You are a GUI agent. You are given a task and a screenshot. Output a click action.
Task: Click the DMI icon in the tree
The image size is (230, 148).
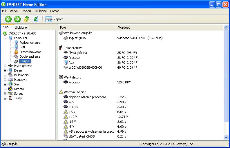click(x=16, y=47)
